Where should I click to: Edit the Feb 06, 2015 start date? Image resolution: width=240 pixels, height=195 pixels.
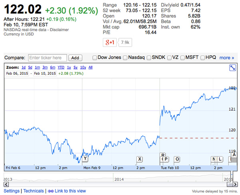click(17, 74)
